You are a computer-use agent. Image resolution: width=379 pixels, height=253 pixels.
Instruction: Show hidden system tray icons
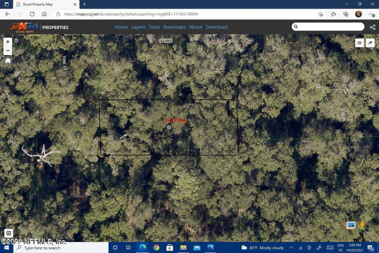(x=291, y=248)
